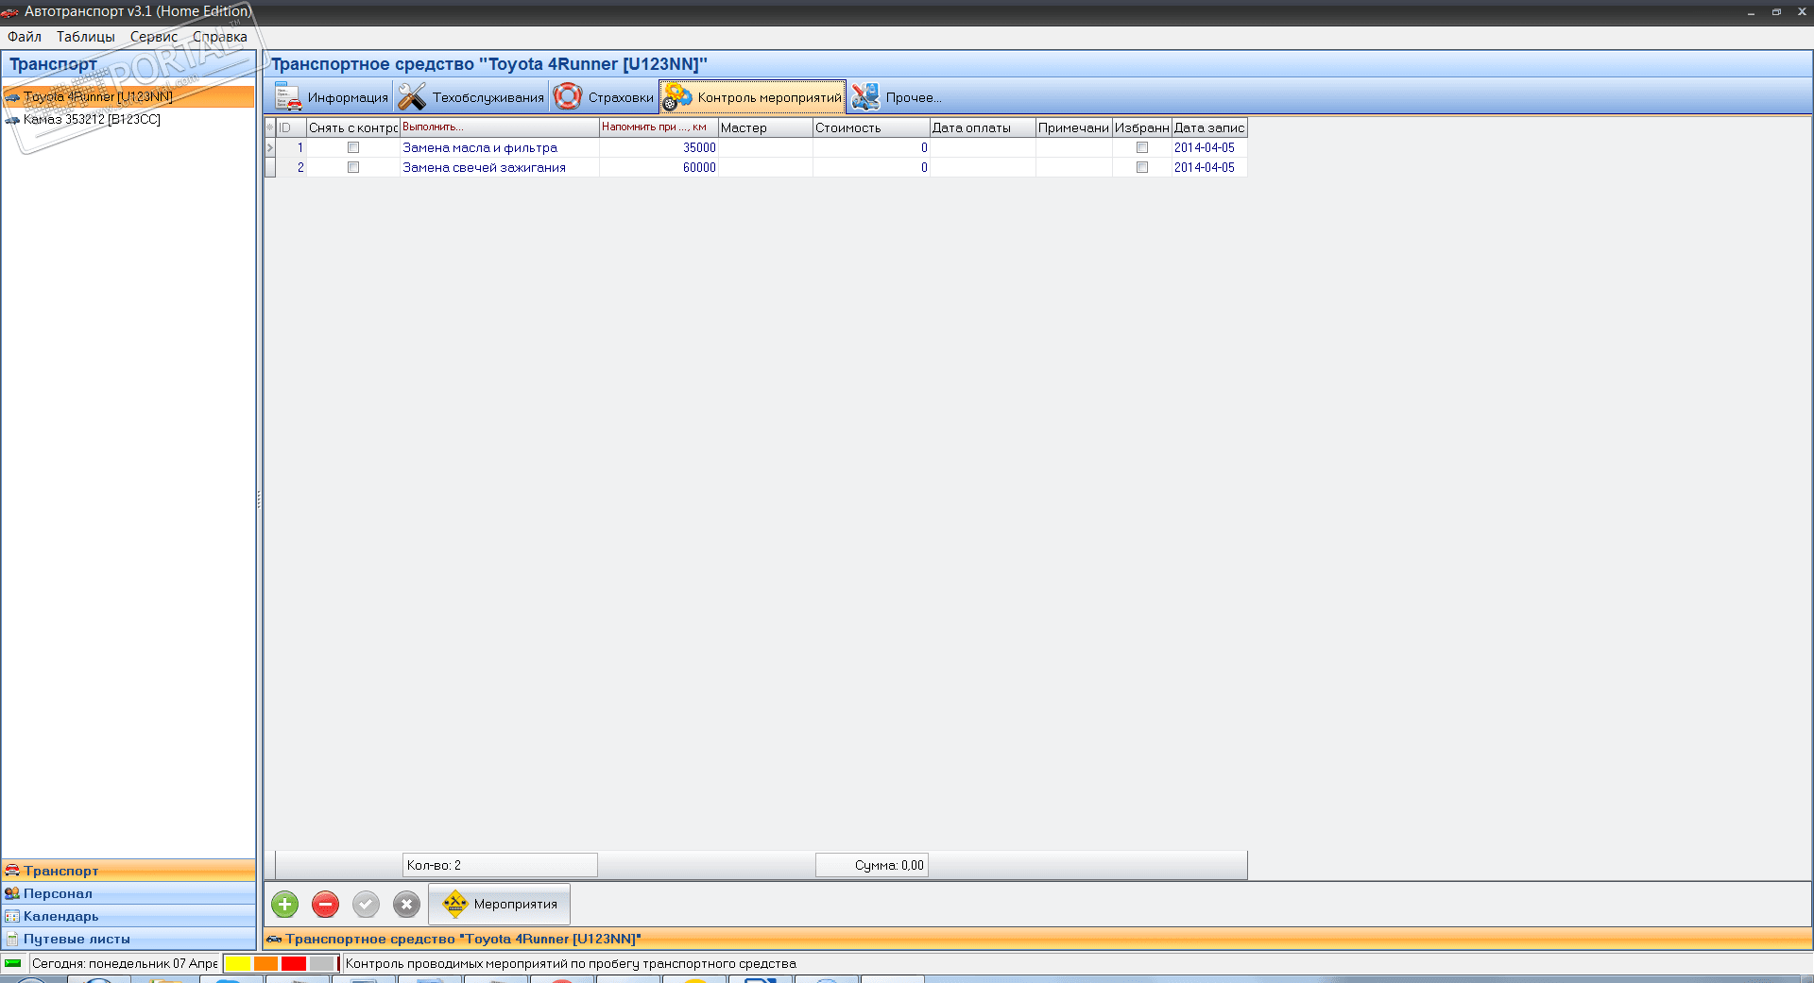Click the "Сумма: 0,00" footer field
This screenshot has width=1814, height=983.
point(871,865)
